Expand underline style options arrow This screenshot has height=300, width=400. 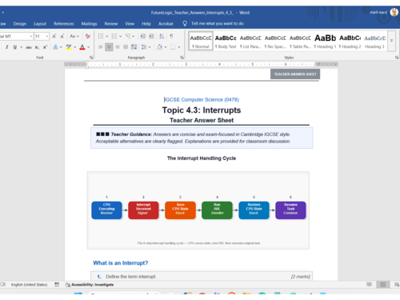coord(21,47)
